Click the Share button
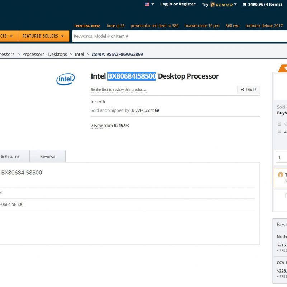This screenshot has width=287, height=287. coord(249,90)
